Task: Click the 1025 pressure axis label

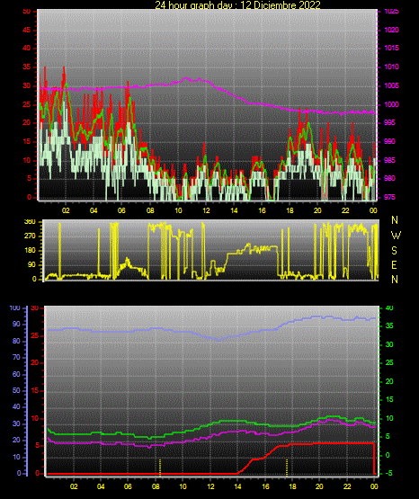Action: coord(391,11)
